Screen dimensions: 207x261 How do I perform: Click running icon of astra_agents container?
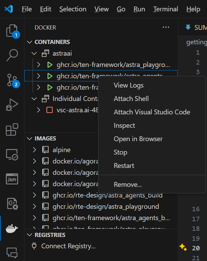[50, 76]
